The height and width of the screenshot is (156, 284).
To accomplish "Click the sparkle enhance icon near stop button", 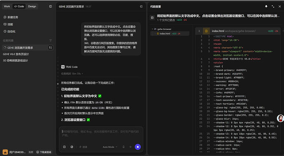I will point(130,147).
